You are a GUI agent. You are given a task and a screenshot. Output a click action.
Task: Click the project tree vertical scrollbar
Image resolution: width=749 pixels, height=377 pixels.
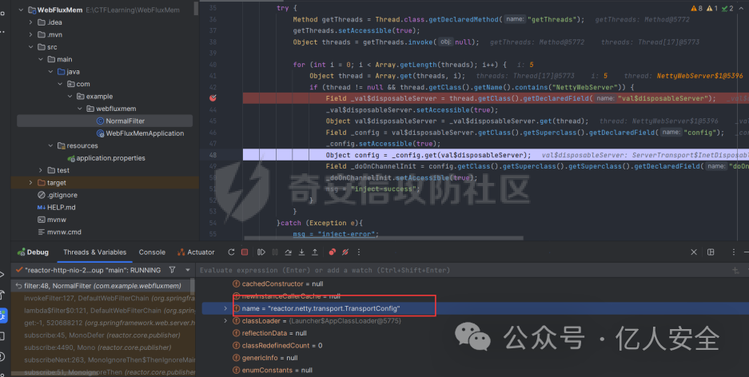click(197, 8)
